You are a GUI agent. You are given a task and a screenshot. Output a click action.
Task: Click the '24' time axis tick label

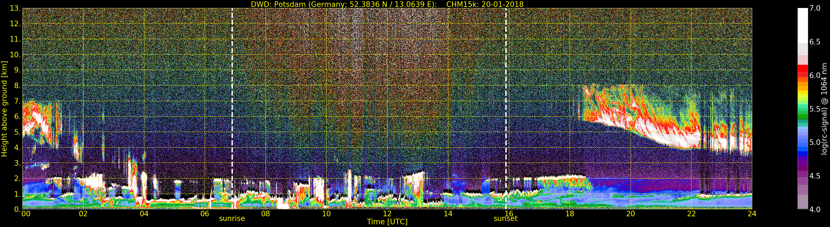click(752, 214)
